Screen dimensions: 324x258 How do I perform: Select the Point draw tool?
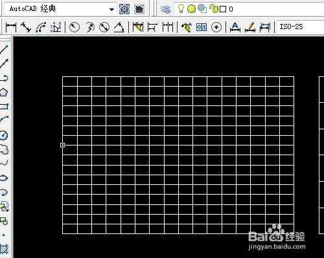point(4,235)
